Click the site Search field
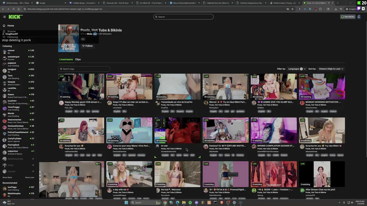Screen dimensions: 367x206 click(x=183, y=17)
